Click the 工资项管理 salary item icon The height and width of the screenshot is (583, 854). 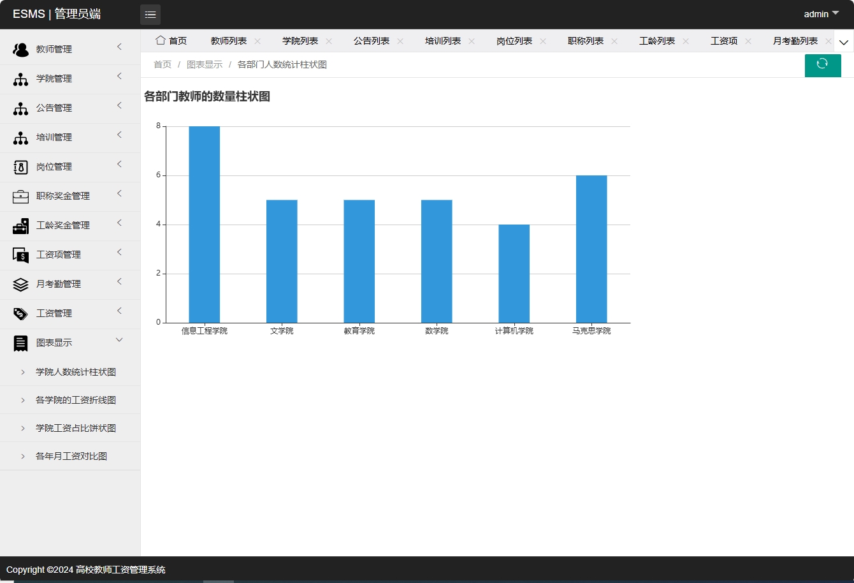coord(20,255)
